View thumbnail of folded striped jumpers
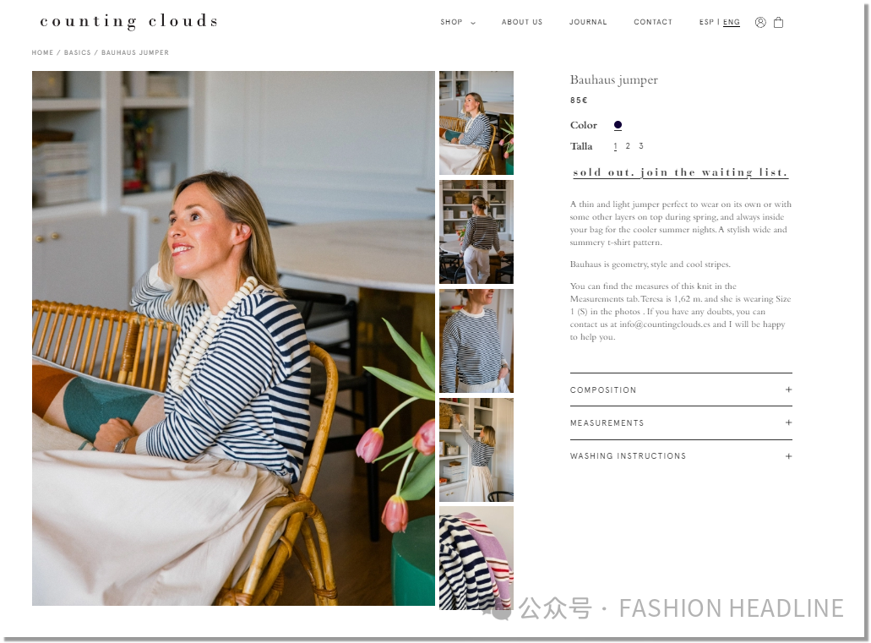 (x=476, y=558)
